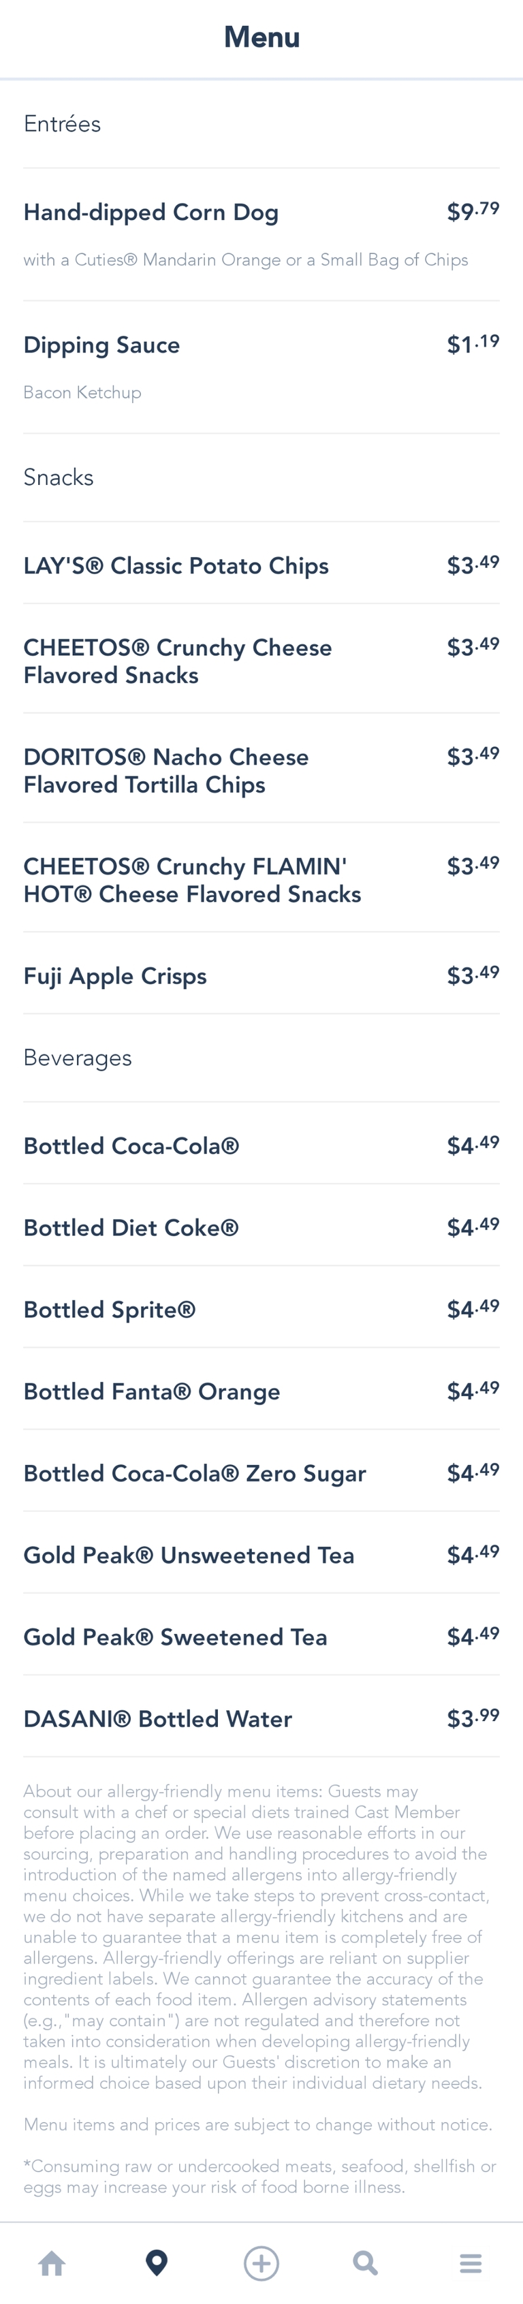523x2304 pixels.
Task: Tap the plus circle icon
Action: pyautogui.click(x=261, y=2263)
